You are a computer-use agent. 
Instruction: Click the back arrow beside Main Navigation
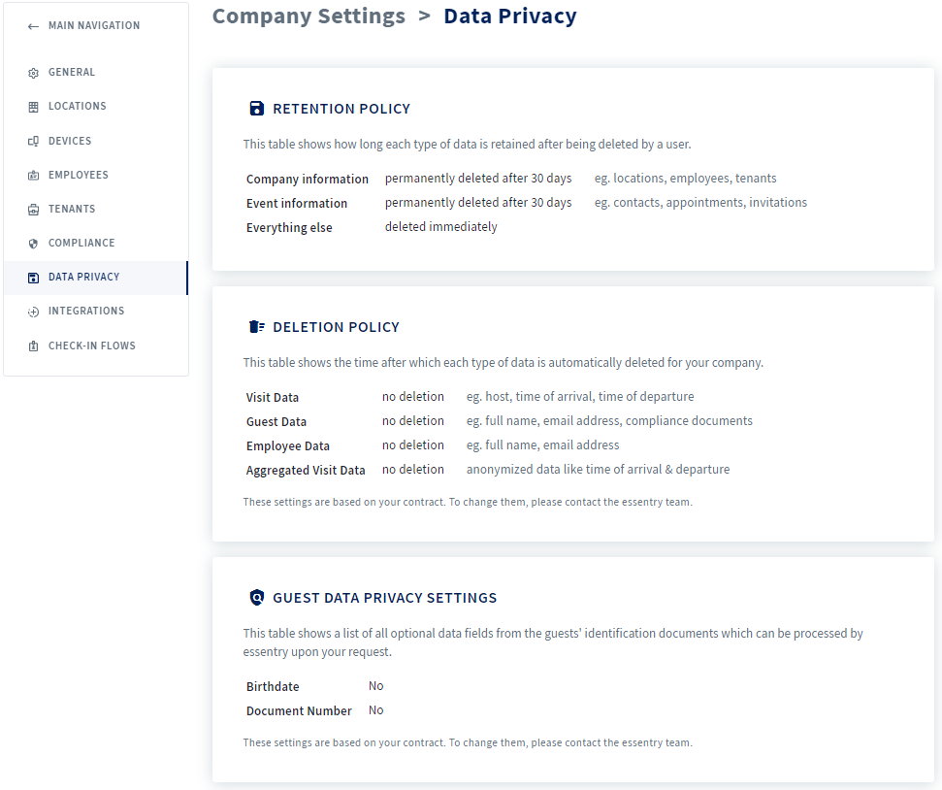[33, 26]
